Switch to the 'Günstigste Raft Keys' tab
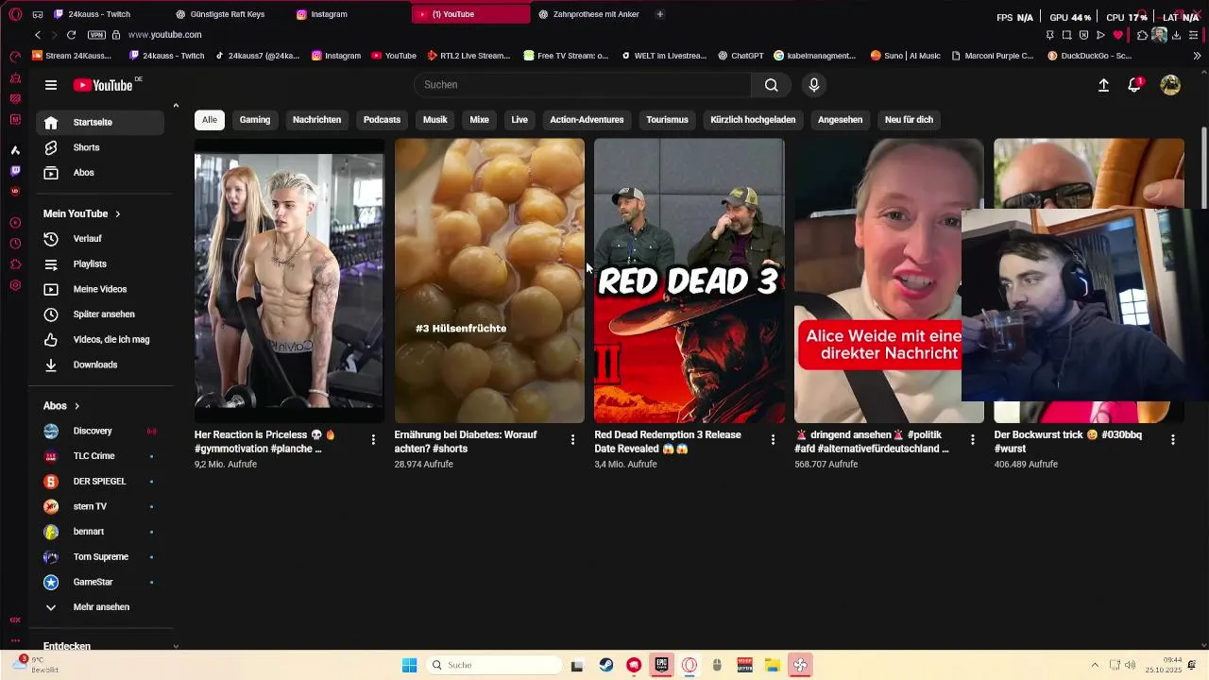This screenshot has width=1209, height=680. pyautogui.click(x=227, y=14)
